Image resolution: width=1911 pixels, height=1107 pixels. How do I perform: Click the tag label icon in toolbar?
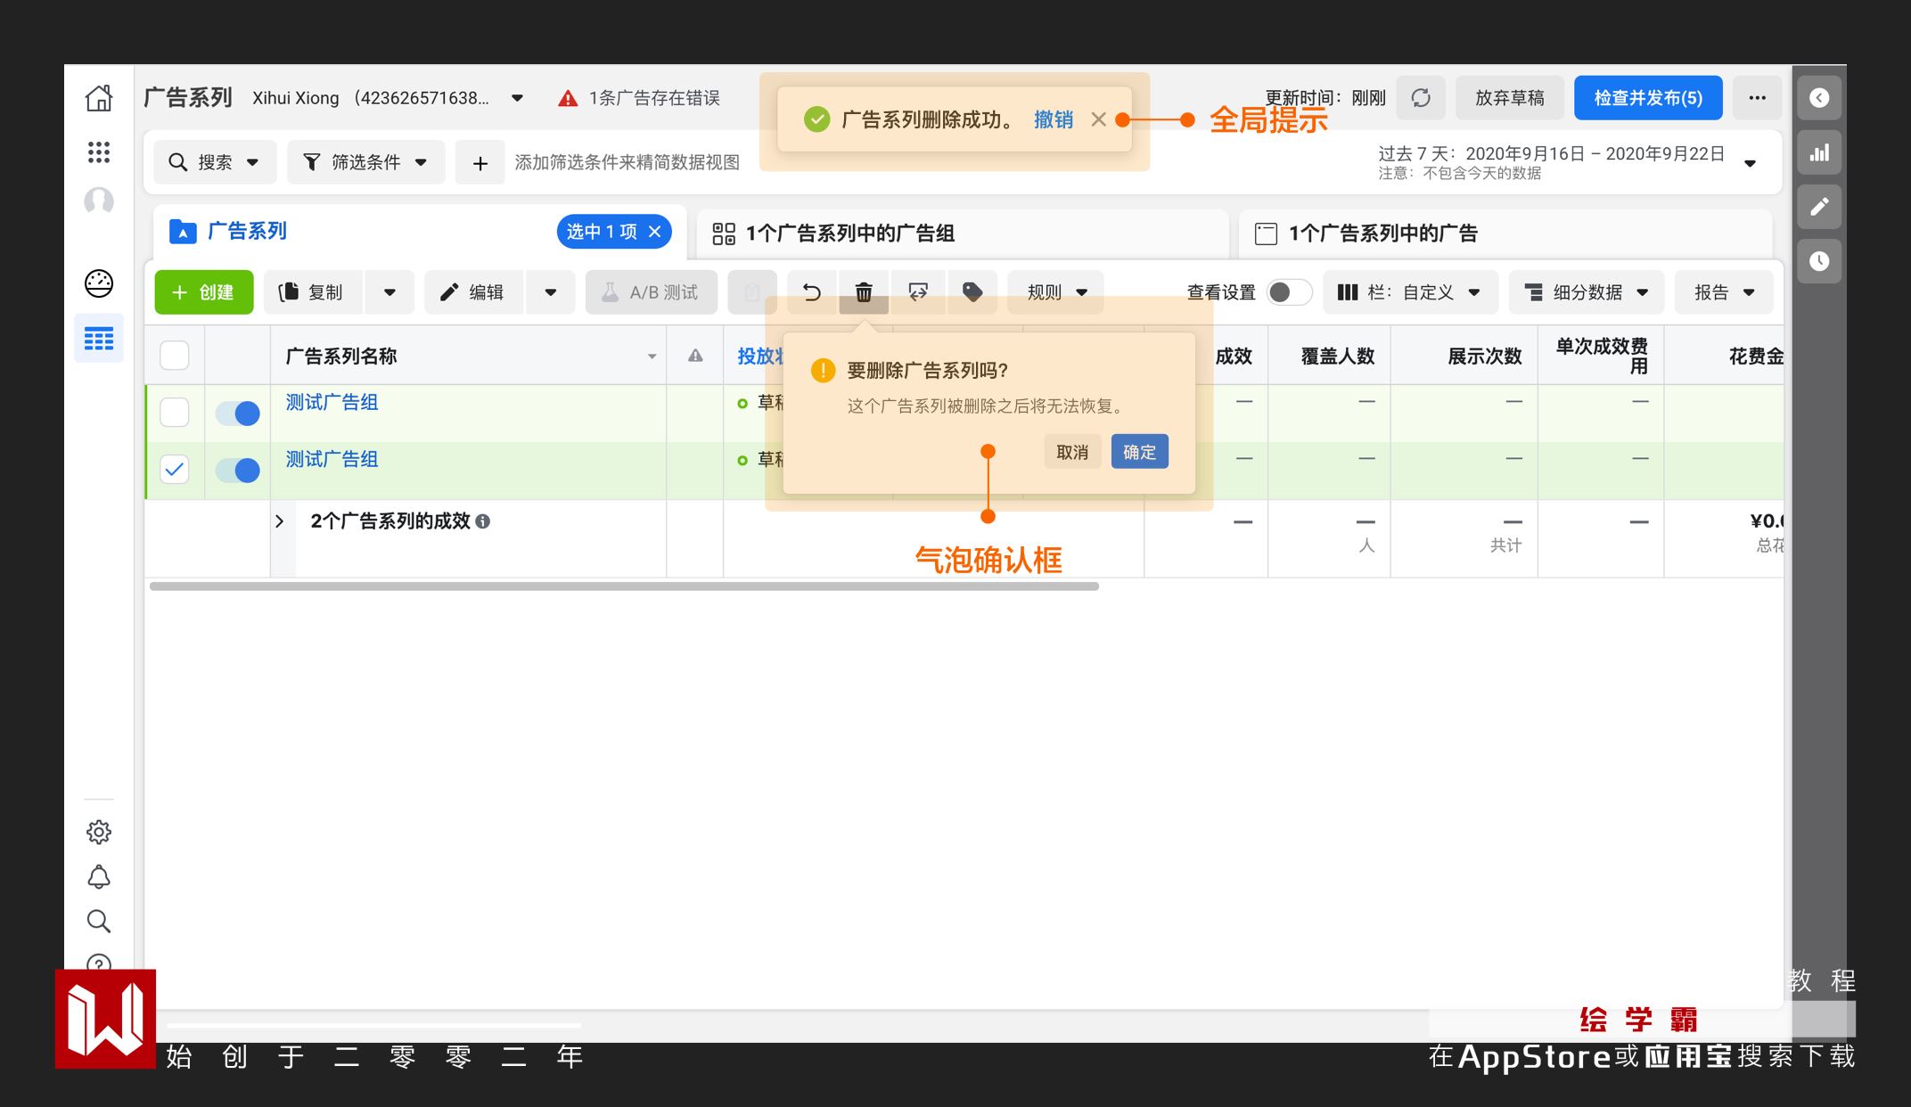972,292
